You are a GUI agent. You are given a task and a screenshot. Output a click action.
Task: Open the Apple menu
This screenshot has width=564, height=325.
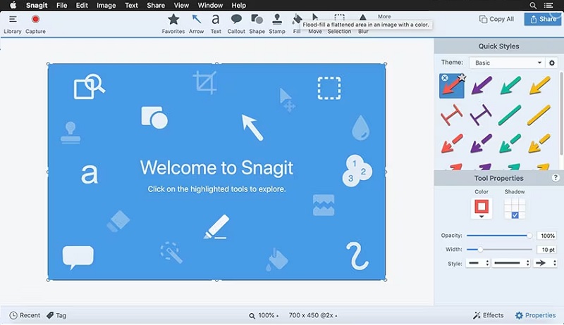[13, 5]
